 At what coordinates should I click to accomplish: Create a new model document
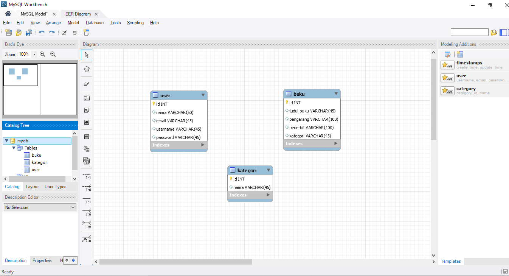8,33
